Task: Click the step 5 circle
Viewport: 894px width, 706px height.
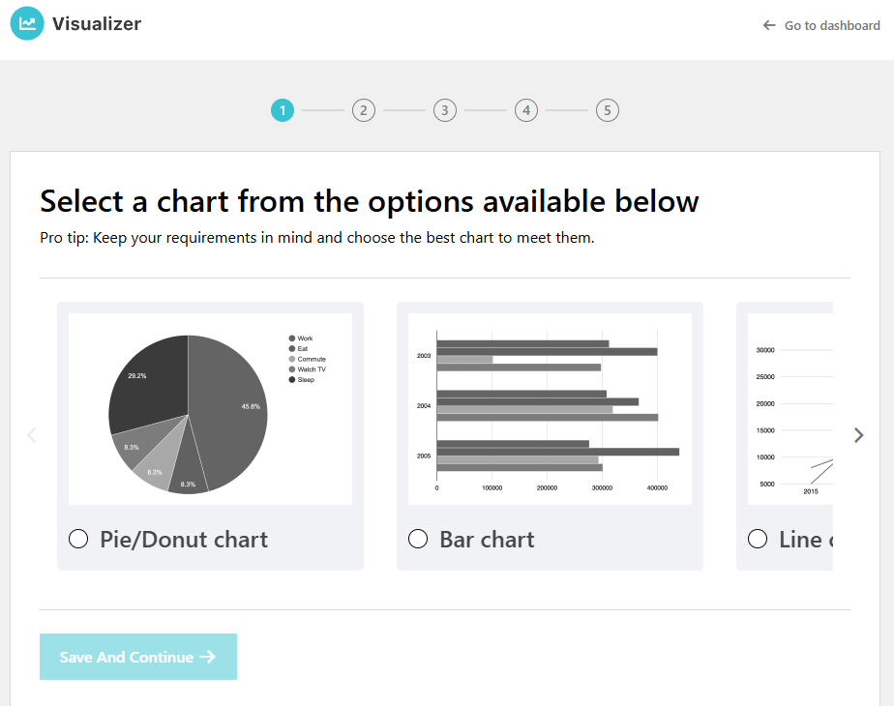Action: pyautogui.click(x=608, y=110)
